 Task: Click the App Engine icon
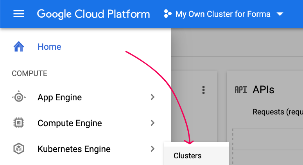pyautogui.click(x=19, y=97)
